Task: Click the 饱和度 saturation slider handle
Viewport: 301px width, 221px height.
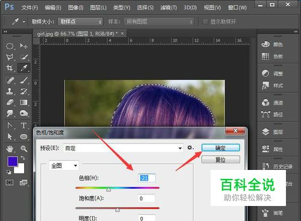Action: pos(117,210)
